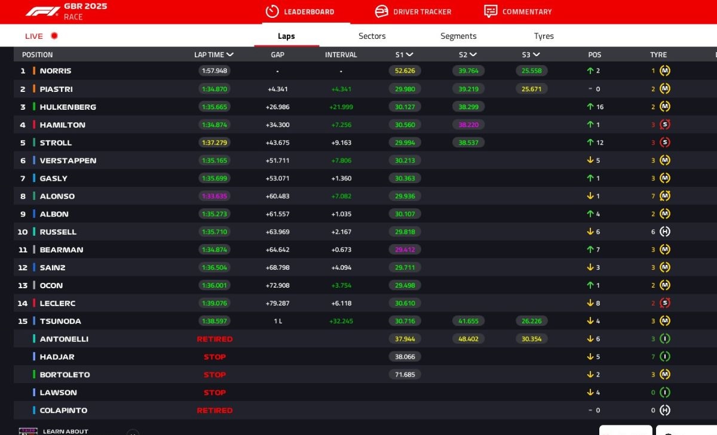Expand the S3 sector column dropdown
The height and width of the screenshot is (435, 717).
[537, 55]
